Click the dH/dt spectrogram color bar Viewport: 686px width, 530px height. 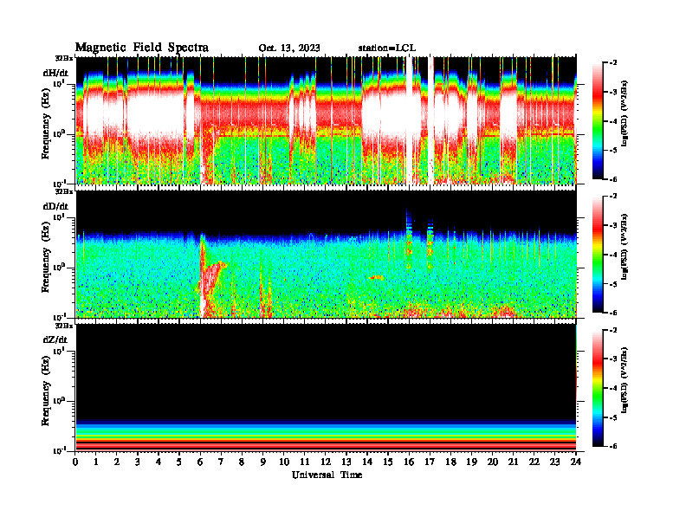coord(598,120)
